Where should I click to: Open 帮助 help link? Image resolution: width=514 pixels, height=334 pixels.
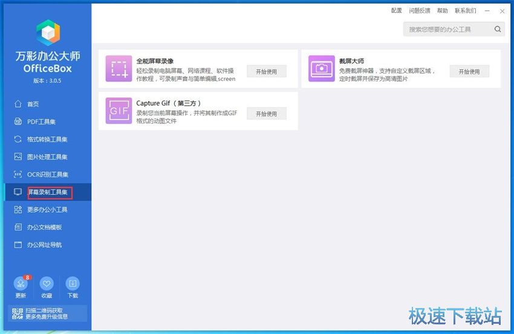(442, 10)
